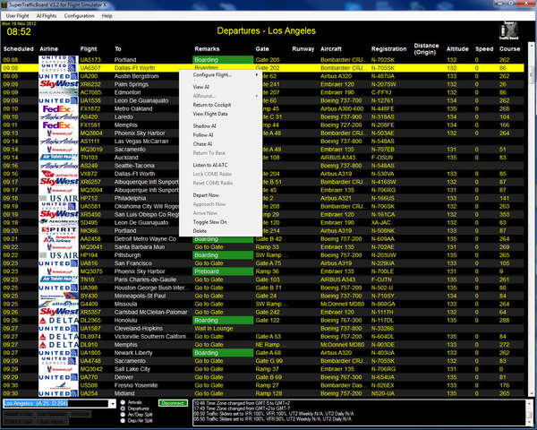Viewport: 537px width, 430px height.
Task: Click Allegiant logo in Missoula row
Action: (58, 305)
